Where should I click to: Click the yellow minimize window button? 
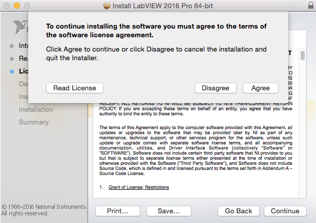click(17, 6)
